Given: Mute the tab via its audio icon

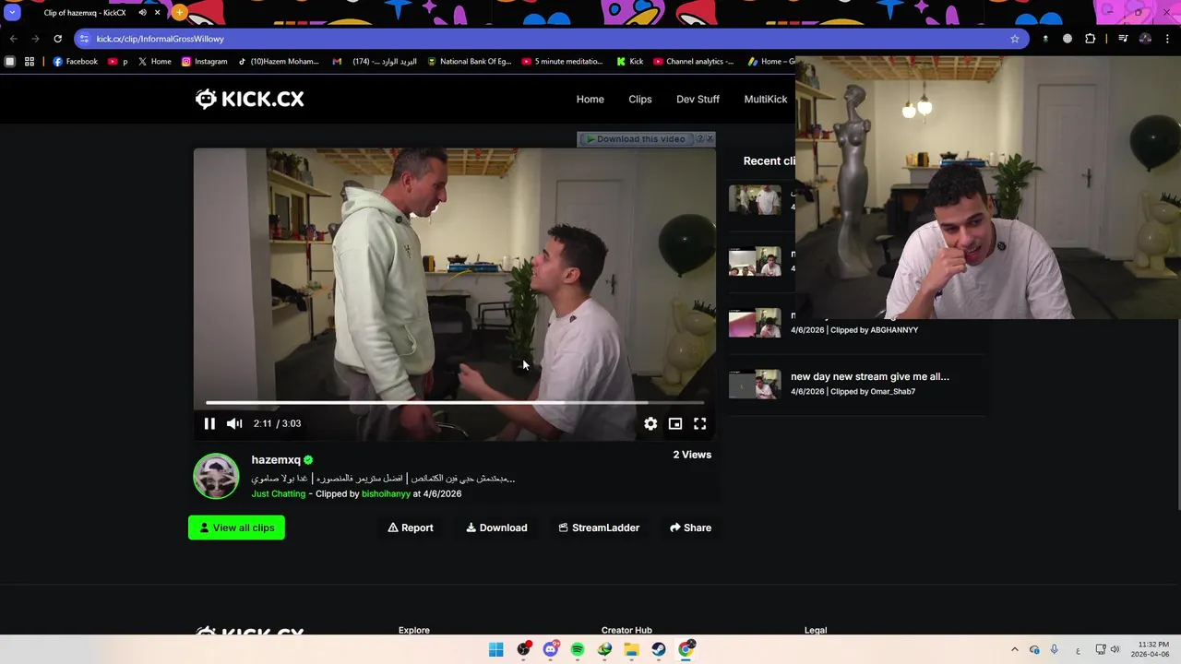Looking at the screenshot, I should 142,13.
